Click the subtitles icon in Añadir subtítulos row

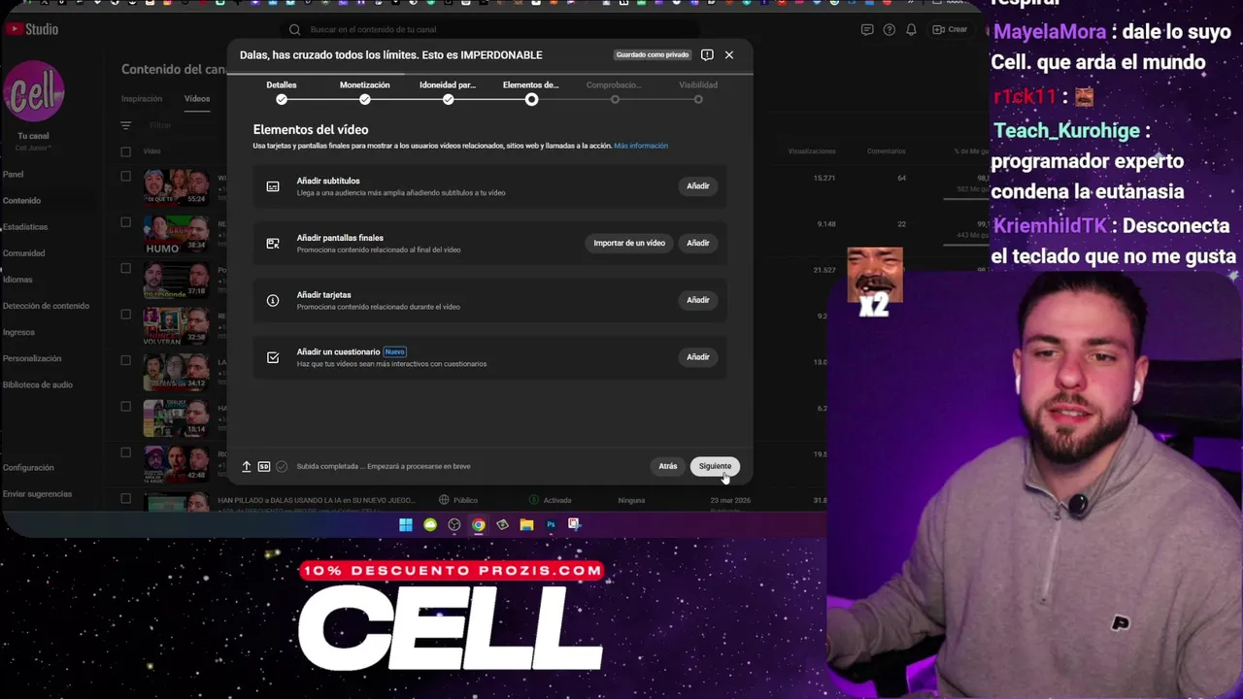(x=273, y=186)
